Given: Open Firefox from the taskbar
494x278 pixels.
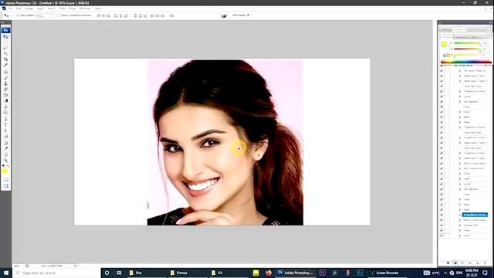Looking at the screenshot, I should (269, 273).
